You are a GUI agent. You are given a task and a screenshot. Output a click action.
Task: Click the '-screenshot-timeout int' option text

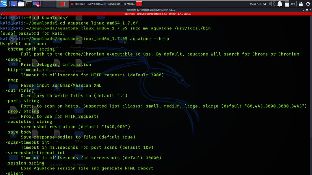pos(35,153)
